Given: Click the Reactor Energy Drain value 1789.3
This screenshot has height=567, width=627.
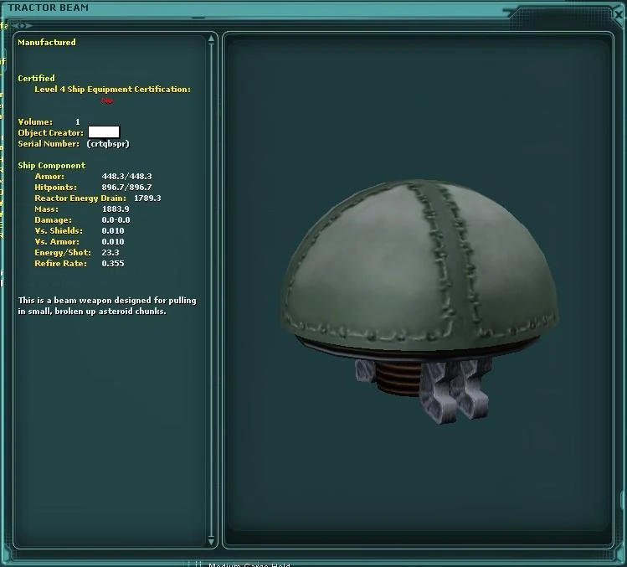Looking at the screenshot, I should (x=147, y=198).
